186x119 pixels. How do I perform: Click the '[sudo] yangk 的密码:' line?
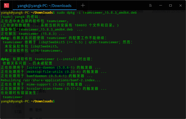tap(20, 17)
